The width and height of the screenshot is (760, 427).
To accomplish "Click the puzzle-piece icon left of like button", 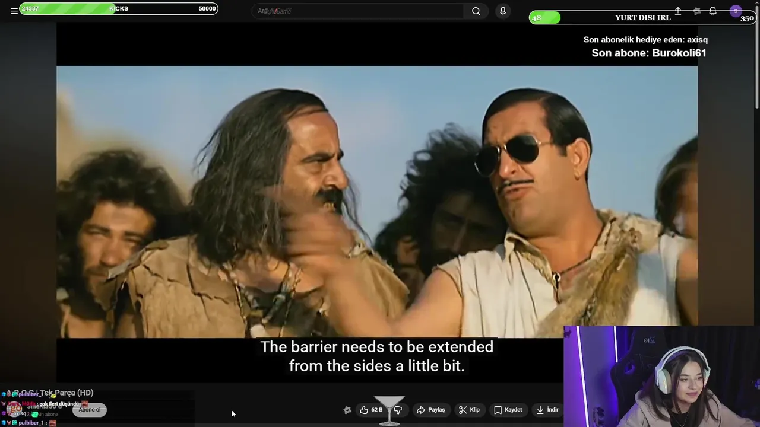I will click(x=347, y=410).
